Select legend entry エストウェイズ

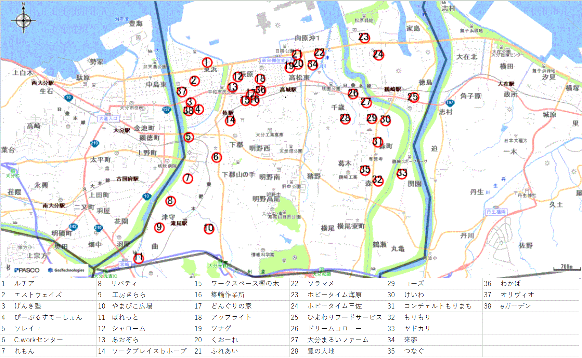(38, 295)
